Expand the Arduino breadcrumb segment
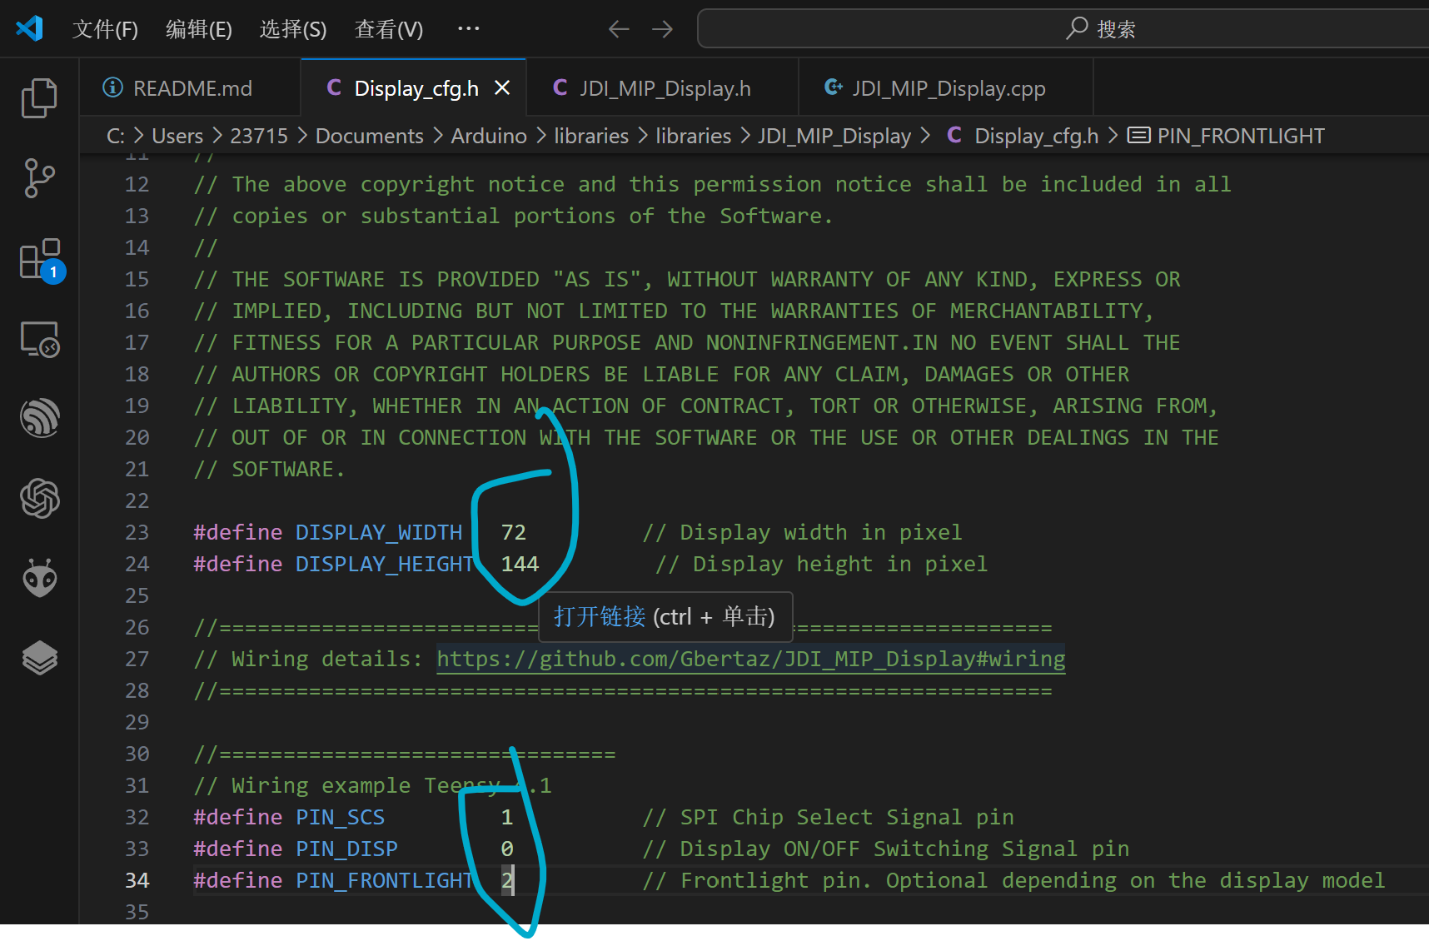The height and width of the screenshot is (941, 1429). point(489,136)
